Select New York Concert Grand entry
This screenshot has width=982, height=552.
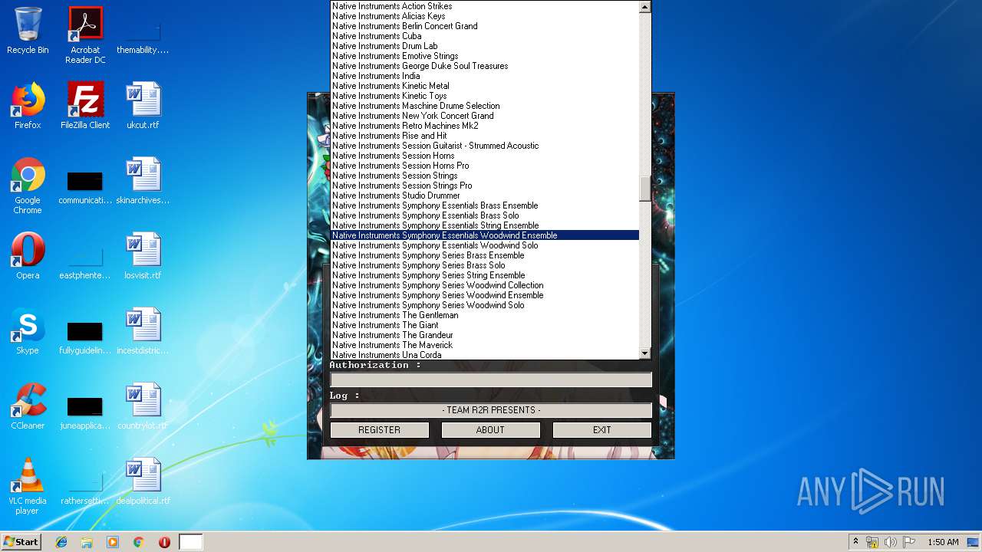(485, 116)
